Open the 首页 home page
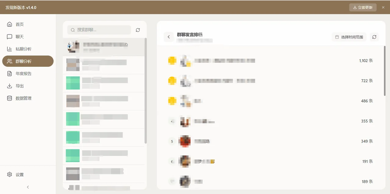This screenshot has width=390, height=194. tap(28, 24)
